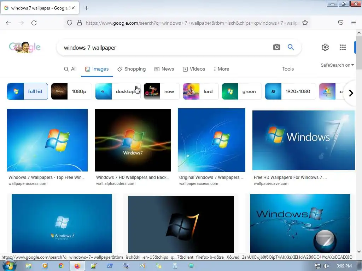Click wall.alphacoders.com source text
The image size is (362, 271).
[x=116, y=183]
